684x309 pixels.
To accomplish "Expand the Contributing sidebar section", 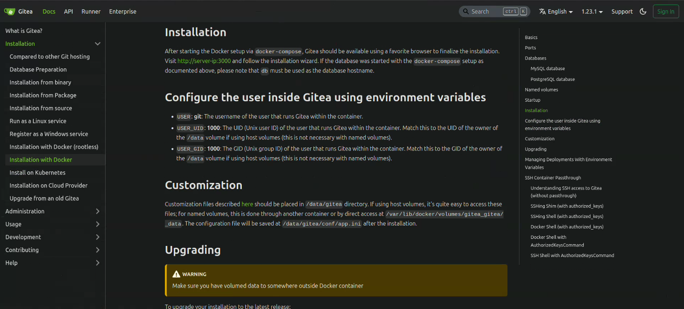I will coord(98,250).
